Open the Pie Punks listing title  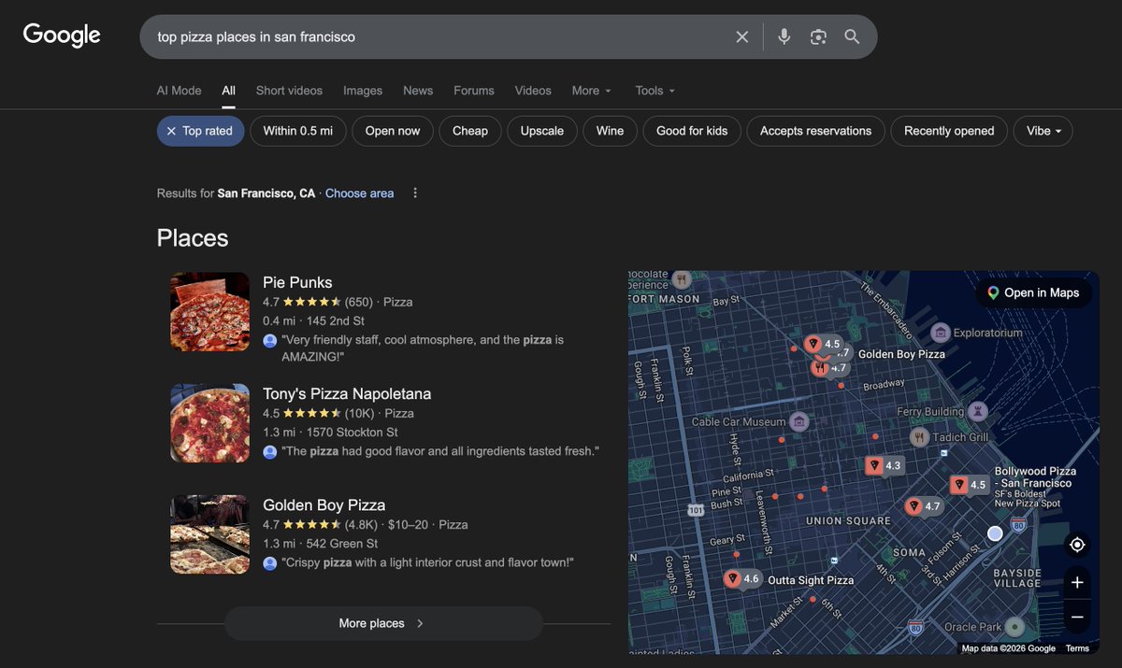(x=297, y=282)
